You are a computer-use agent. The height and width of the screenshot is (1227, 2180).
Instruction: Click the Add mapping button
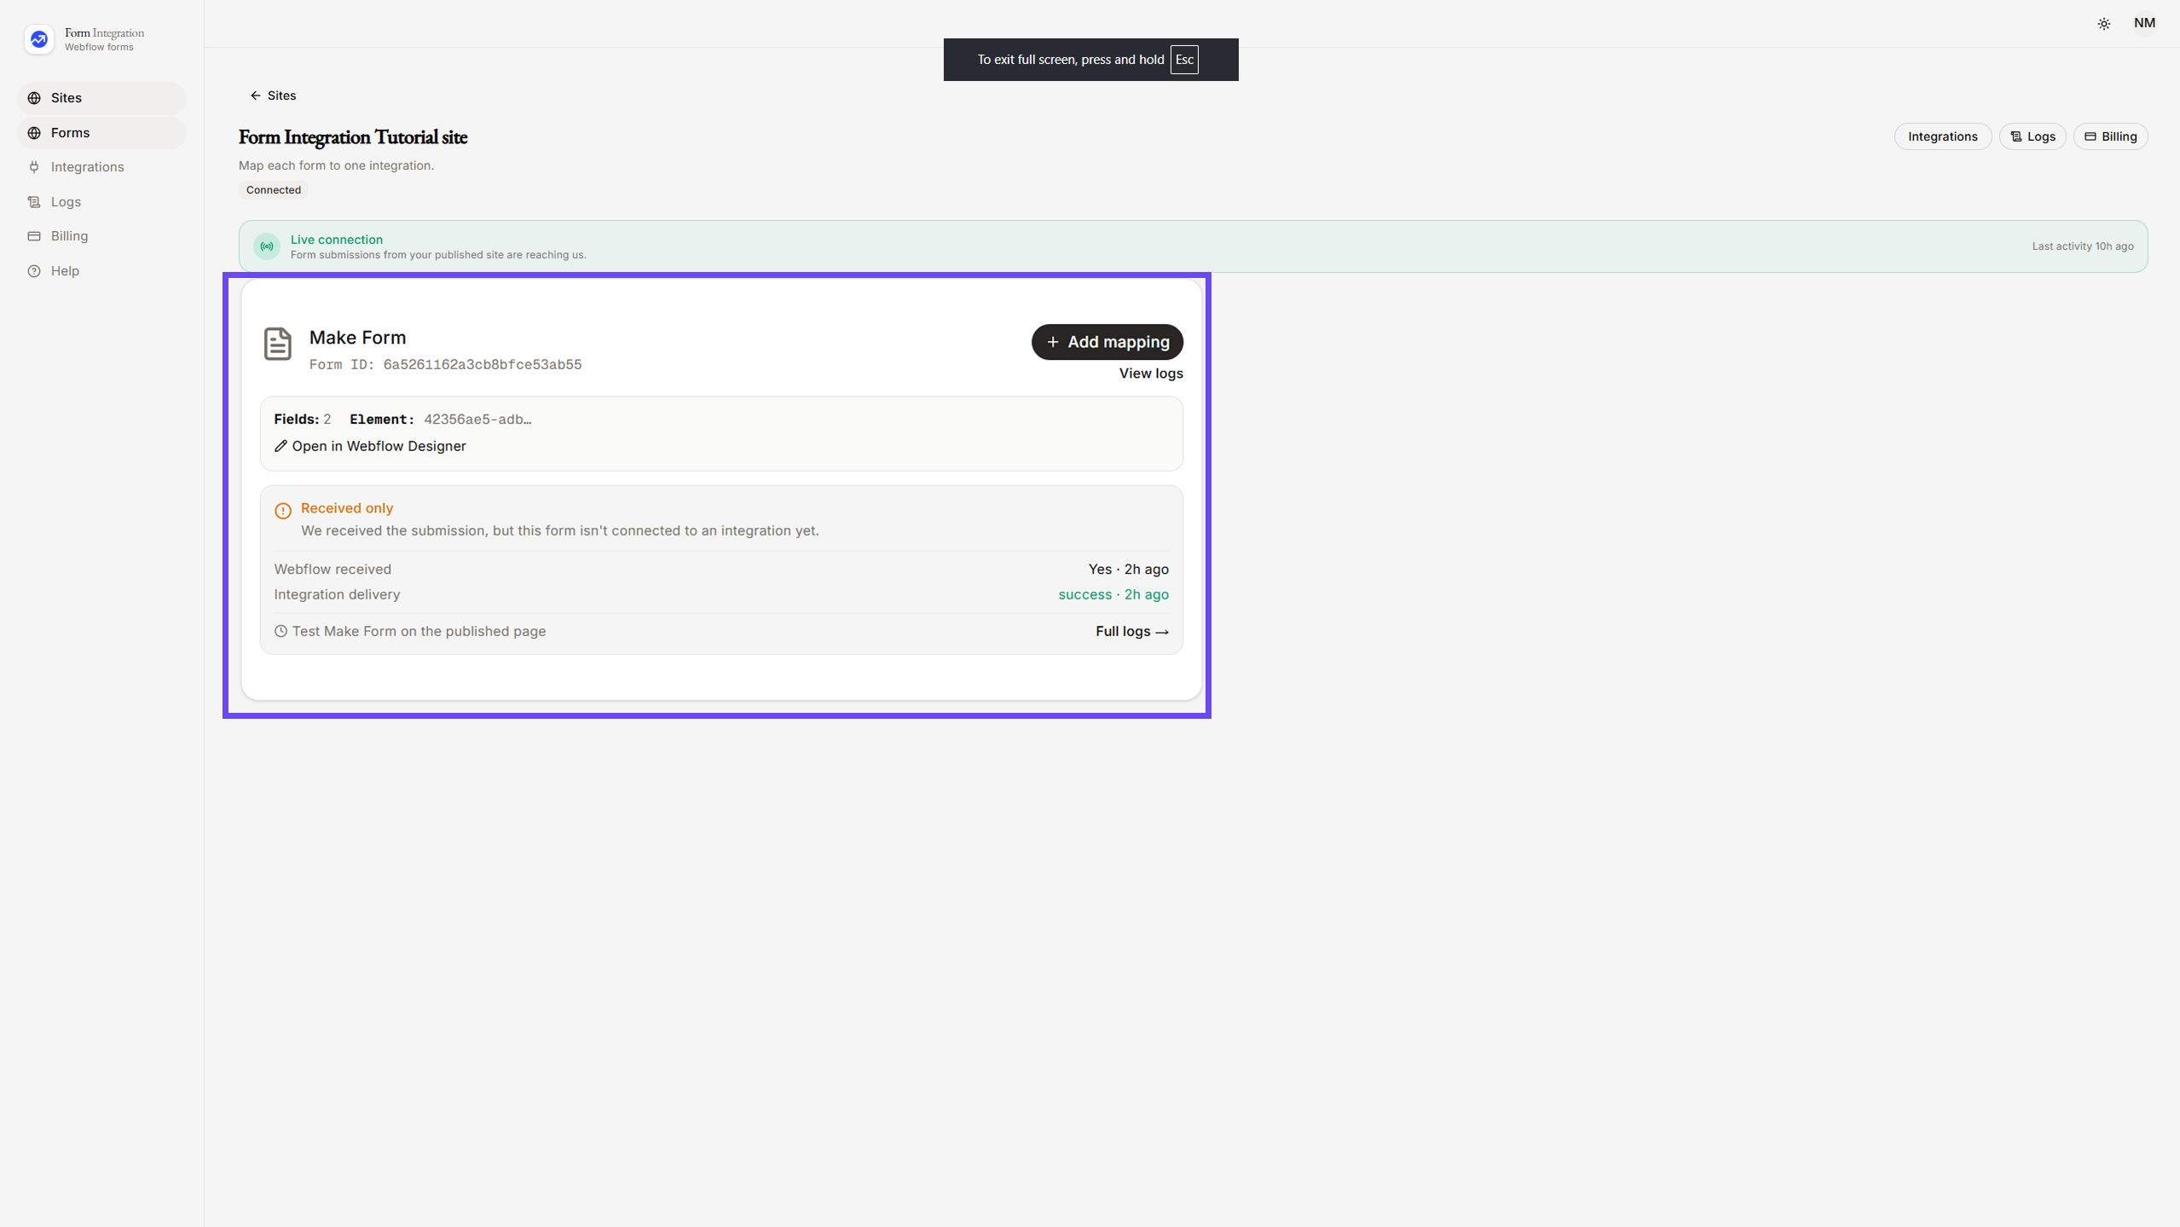pyautogui.click(x=1107, y=342)
